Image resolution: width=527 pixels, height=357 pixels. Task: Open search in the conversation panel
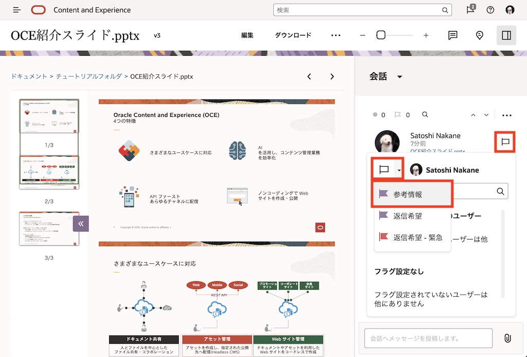pos(424,114)
